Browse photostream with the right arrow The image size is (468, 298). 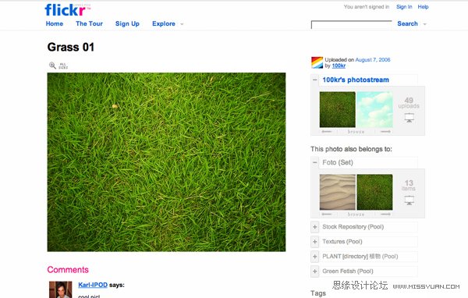point(385,131)
